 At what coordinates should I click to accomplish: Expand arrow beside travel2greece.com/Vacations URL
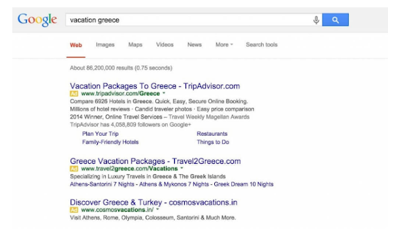click(182, 169)
